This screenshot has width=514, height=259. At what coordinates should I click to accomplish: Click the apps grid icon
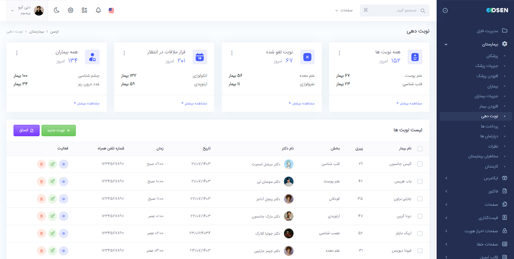point(84,10)
